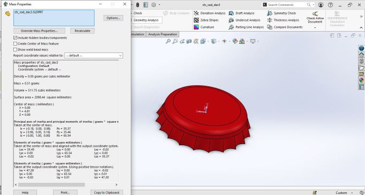Open Deviation Analysis tool
The image size is (365, 195).
[209, 13]
